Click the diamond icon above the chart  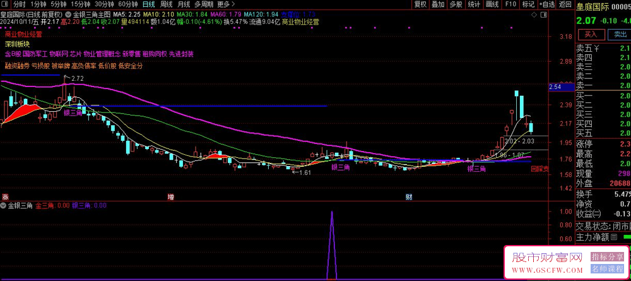534,15
